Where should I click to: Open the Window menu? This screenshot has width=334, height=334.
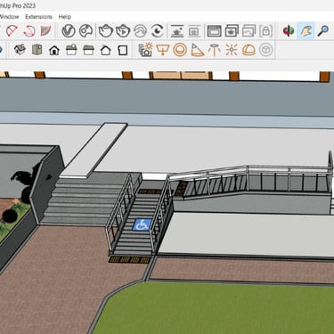click(10, 17)
